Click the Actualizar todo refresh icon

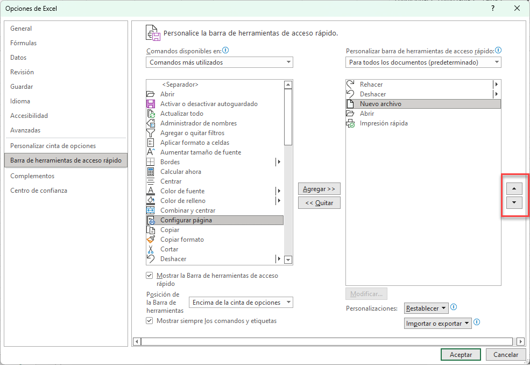click(151, 114)
